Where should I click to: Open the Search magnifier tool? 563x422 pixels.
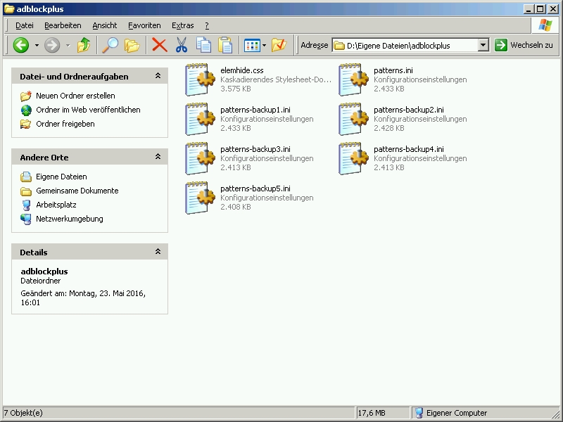[x=110, y=45]
